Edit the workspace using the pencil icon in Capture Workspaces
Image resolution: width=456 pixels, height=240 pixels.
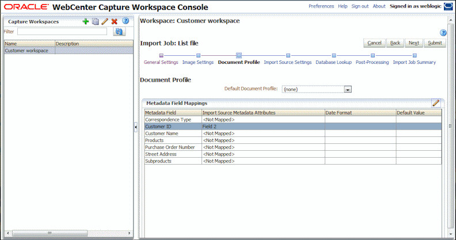(105, 21)
